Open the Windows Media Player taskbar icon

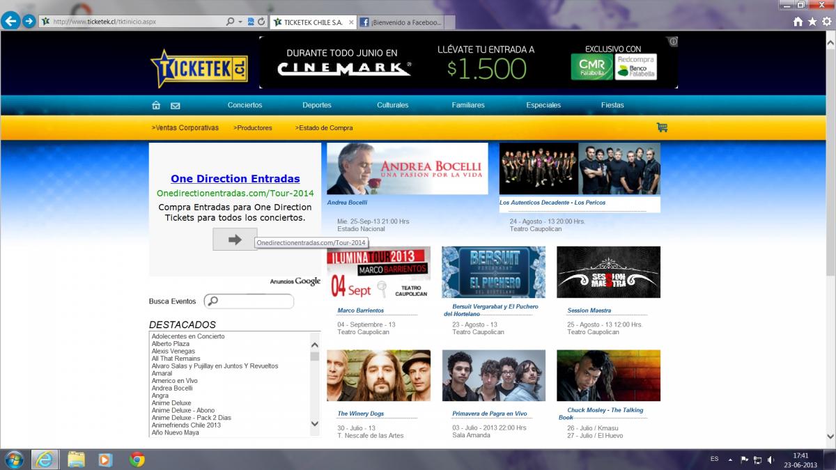click(106, 460)
